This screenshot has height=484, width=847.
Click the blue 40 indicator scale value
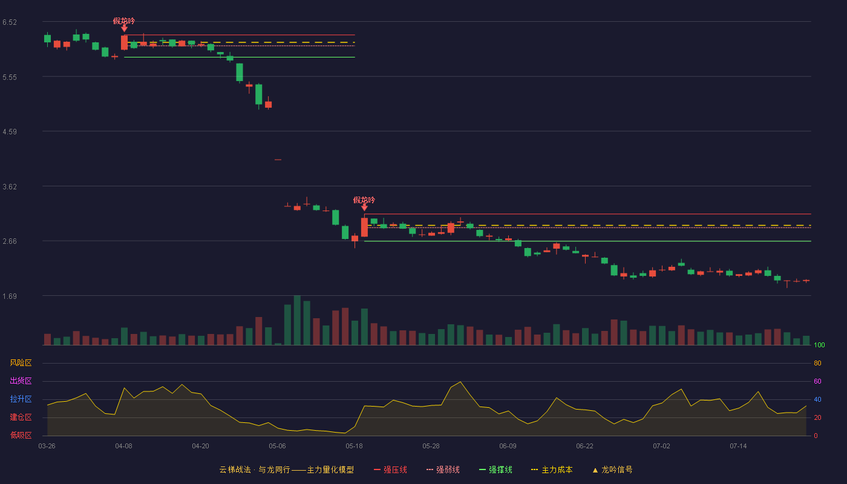point(817,399)
